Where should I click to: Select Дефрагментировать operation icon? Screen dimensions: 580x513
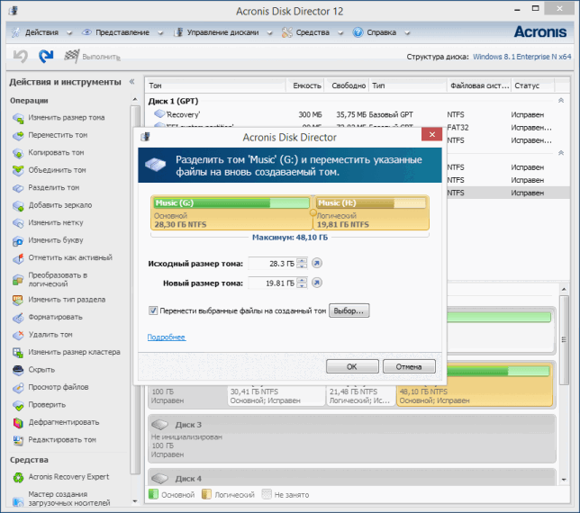tap(18, 422)
